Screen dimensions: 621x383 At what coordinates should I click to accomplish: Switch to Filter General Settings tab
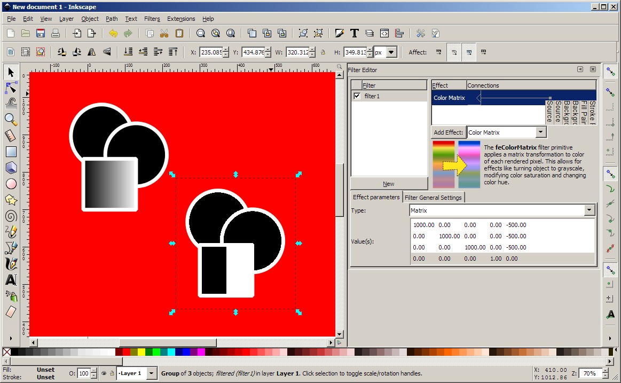tap(433, 198)
